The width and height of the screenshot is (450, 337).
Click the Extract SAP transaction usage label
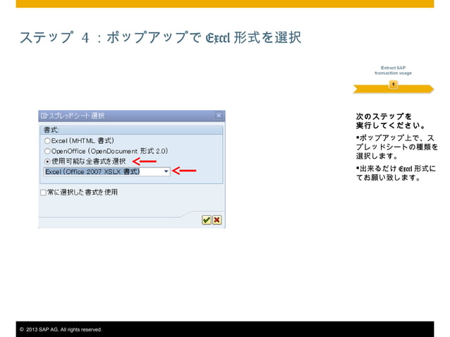393,71
